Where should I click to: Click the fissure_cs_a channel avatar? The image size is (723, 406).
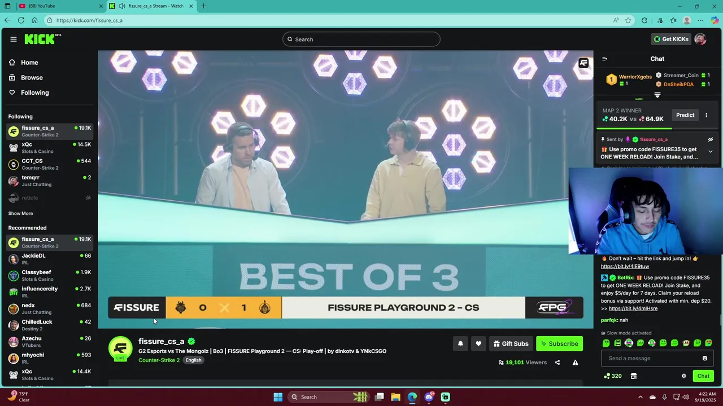pyautogui.click(x=120, y=348)
